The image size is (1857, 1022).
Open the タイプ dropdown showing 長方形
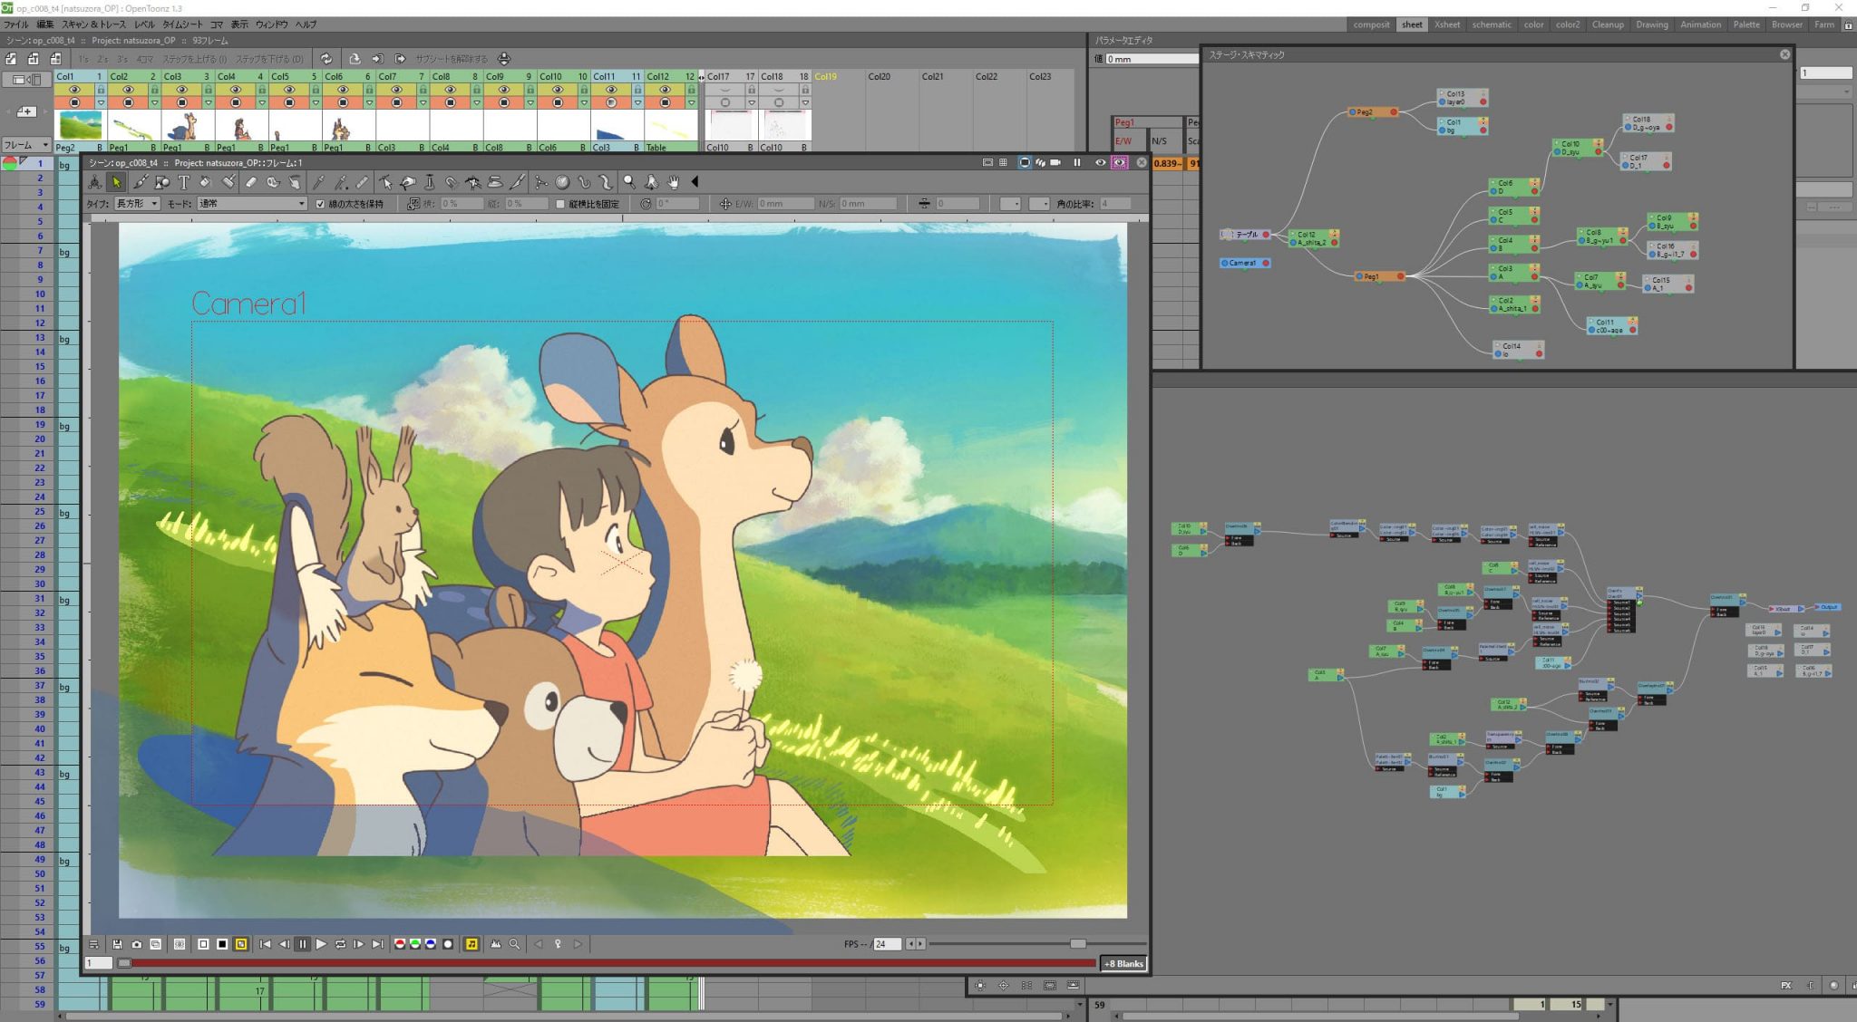coord(136,203)
